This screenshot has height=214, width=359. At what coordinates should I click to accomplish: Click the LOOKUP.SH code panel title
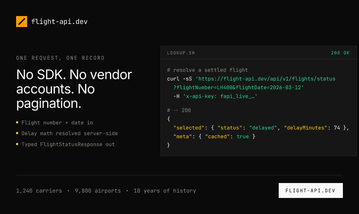pyautogui.click(x=181, y=53)
